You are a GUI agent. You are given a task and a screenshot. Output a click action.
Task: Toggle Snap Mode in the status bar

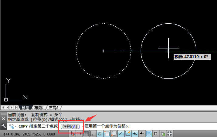pyautogui.click(x=79, y=134)
